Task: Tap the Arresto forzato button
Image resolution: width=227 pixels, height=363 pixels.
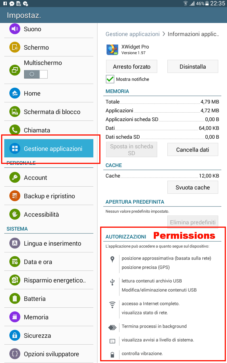Action: [x=132, y=67]
